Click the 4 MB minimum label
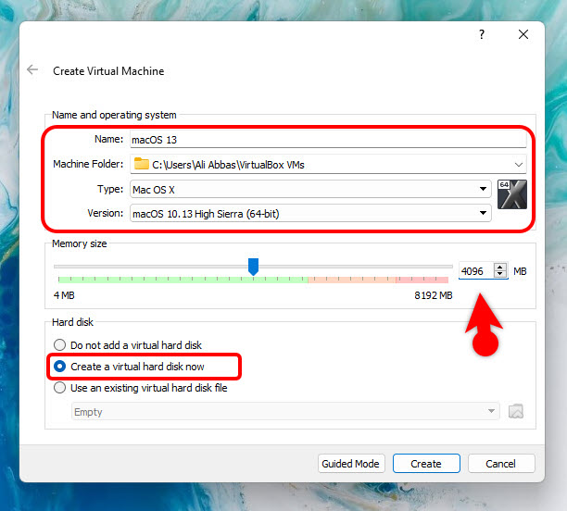This screenshot has height=511, width=567. [x=64, y=295]
